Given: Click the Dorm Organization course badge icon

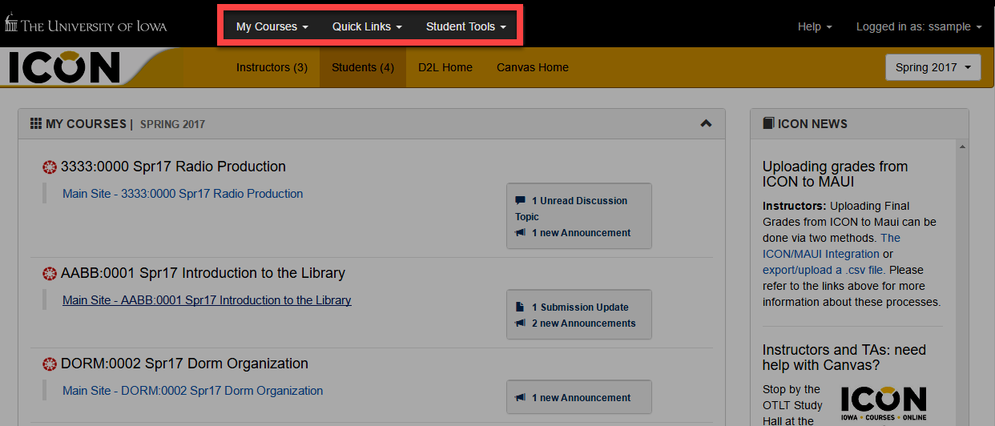Looking at the screenshot, I should coord(50,364).
